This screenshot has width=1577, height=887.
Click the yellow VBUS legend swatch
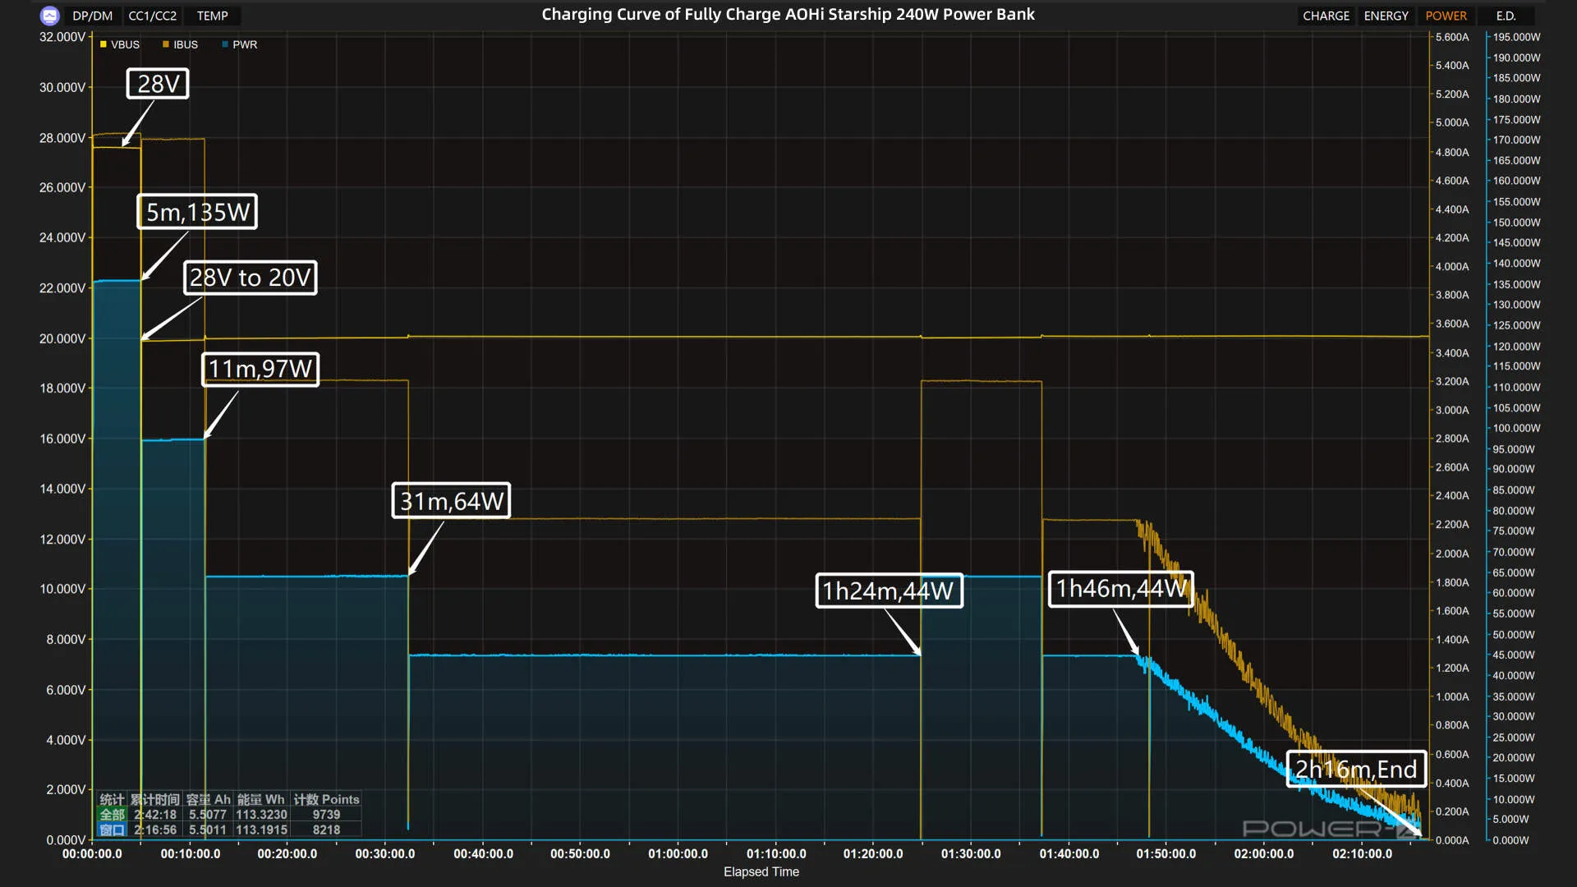click(x=103, y=44)
